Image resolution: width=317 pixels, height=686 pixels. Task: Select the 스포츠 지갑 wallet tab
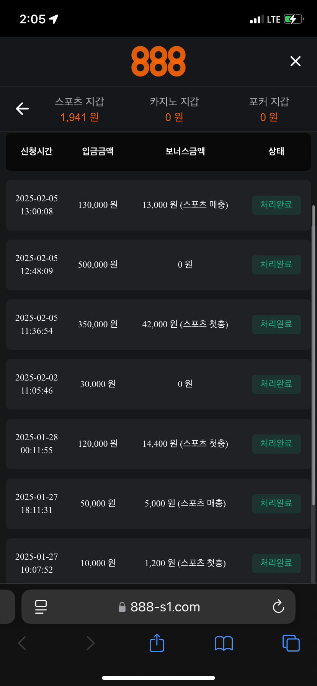click(x=80, y=109)
